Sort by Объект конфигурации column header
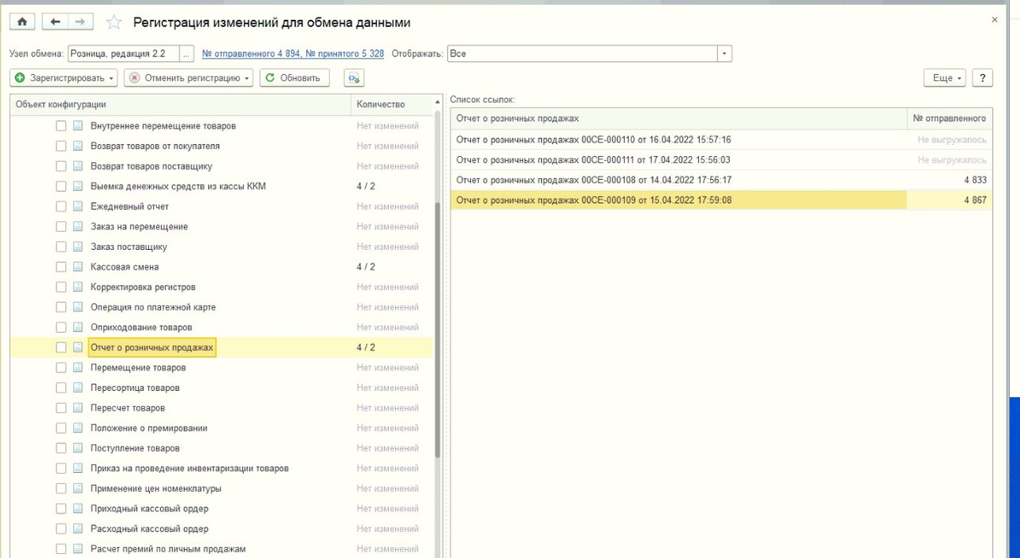 (x=180, y=104)
